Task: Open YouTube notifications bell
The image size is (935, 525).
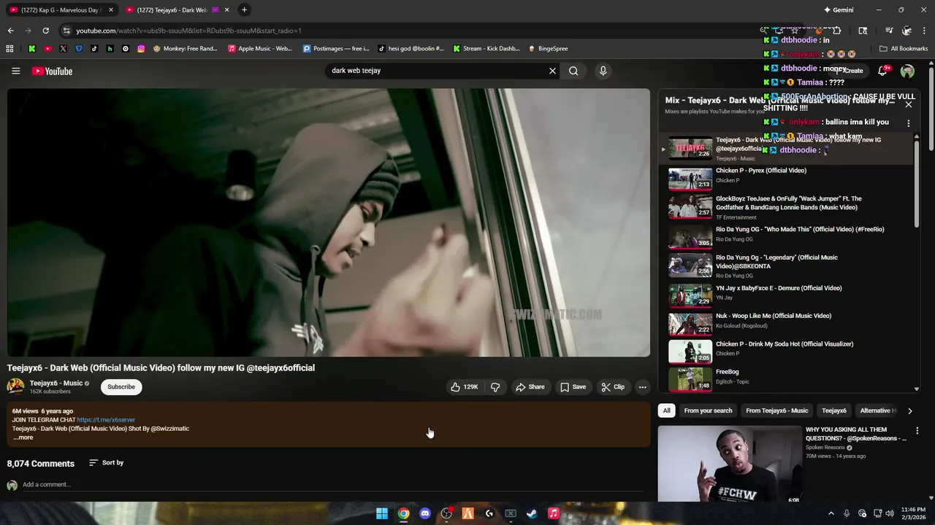Action: click(x=882, y=71)
